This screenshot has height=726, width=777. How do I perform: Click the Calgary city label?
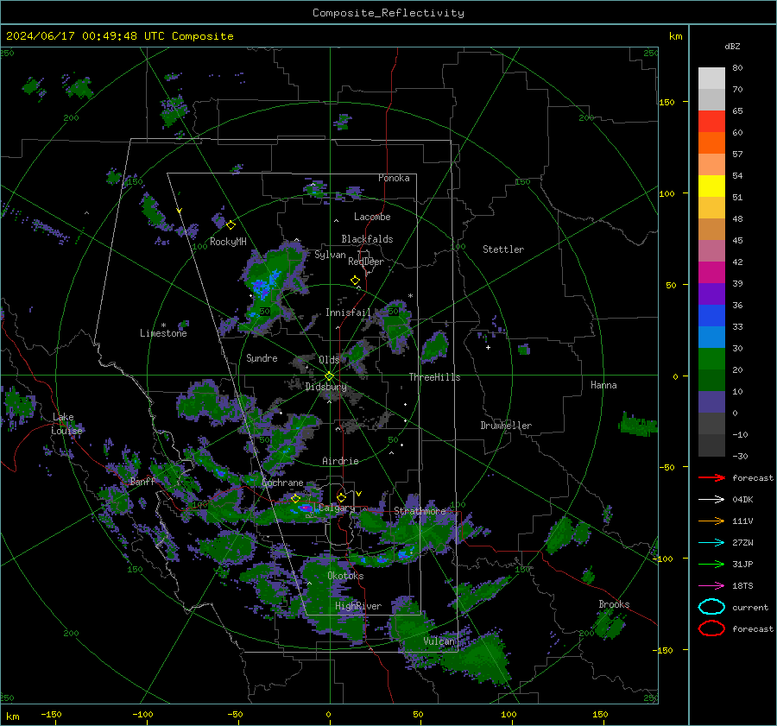tap(337, 508)
